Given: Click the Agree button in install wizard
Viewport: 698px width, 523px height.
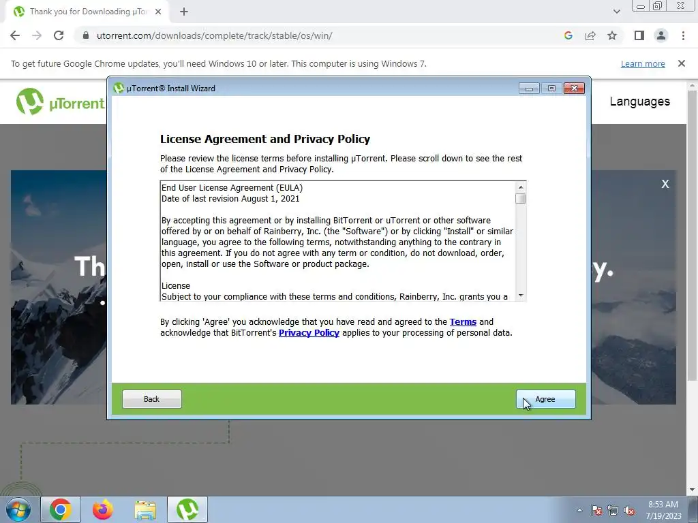Looking at the screenshot, I should click(545, 399).
